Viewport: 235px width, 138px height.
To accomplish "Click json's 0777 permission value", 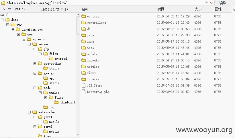I will point(218,35).
